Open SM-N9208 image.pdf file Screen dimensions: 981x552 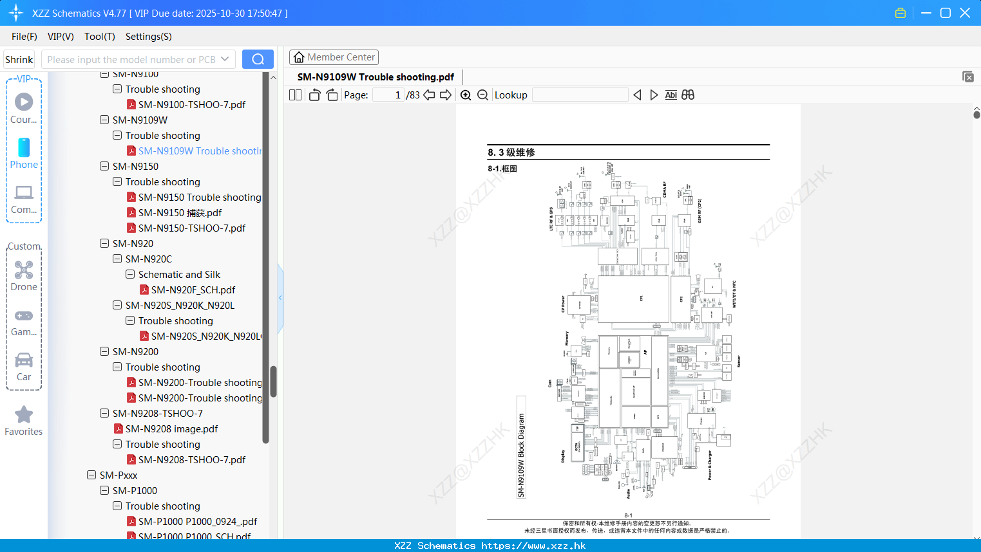[x=171, y=428]
